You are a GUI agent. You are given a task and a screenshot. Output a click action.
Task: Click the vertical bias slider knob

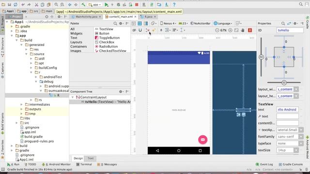261,57
